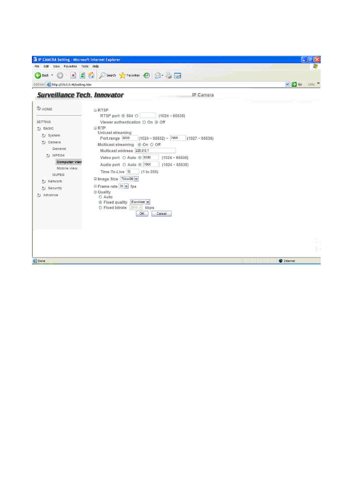
Task: Click the green Go arrow button
Action: [294, 84]
